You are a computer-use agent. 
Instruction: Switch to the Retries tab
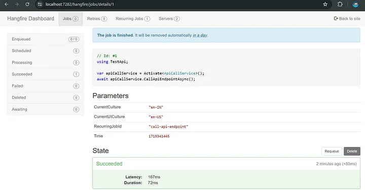pyautogui.click(x=97, y=19)
